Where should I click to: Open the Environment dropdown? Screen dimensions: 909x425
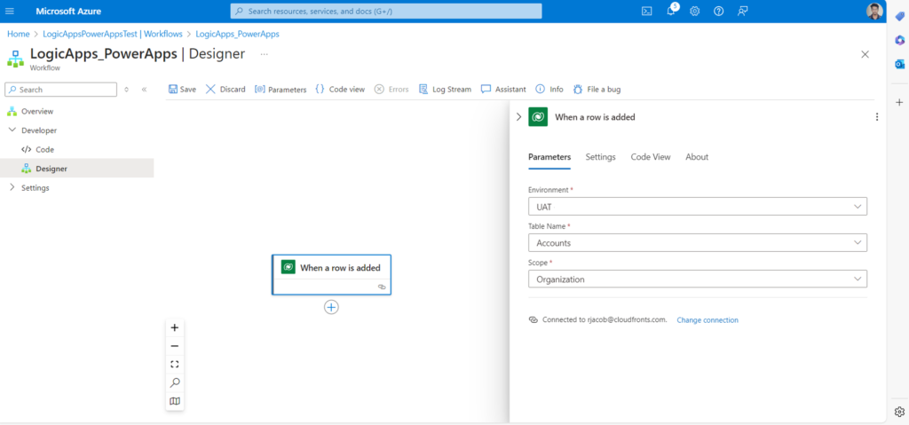pos(698,207)
